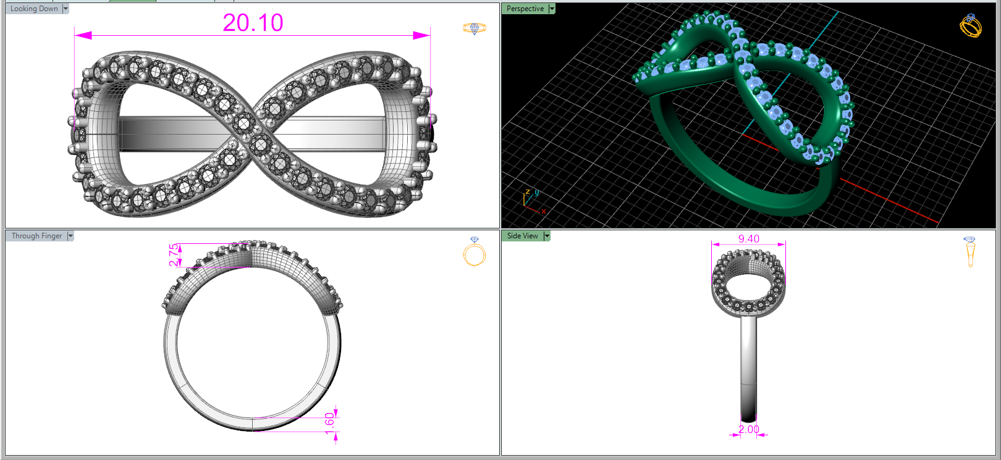Open the Side View viewport dropdown arrow

coord(547,236)
